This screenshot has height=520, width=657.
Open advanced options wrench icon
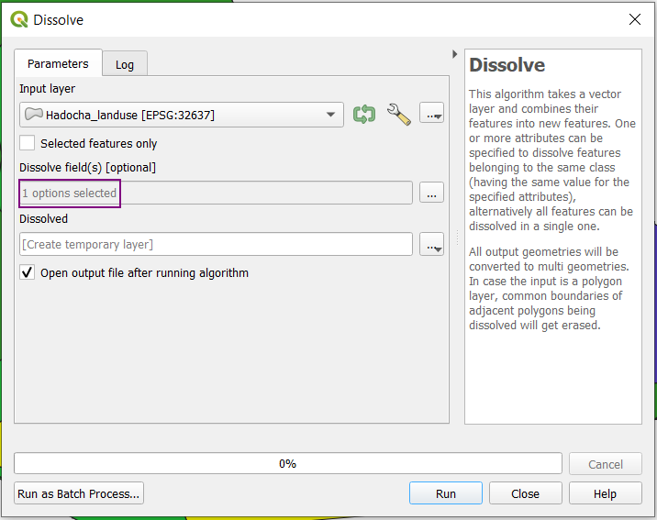(398, 115)
